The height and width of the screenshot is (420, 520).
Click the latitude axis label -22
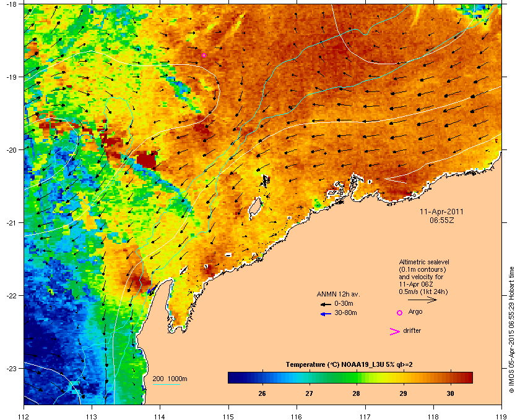coord(12,295)
